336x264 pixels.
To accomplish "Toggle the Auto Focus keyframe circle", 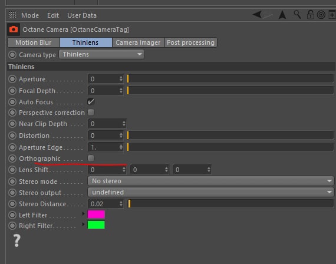I will pos(12,102).
